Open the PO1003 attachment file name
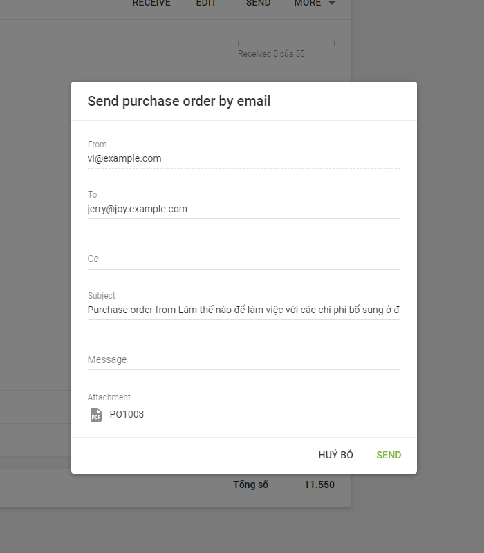The width and height of the screenshot is (484, 553). (127, 415)
